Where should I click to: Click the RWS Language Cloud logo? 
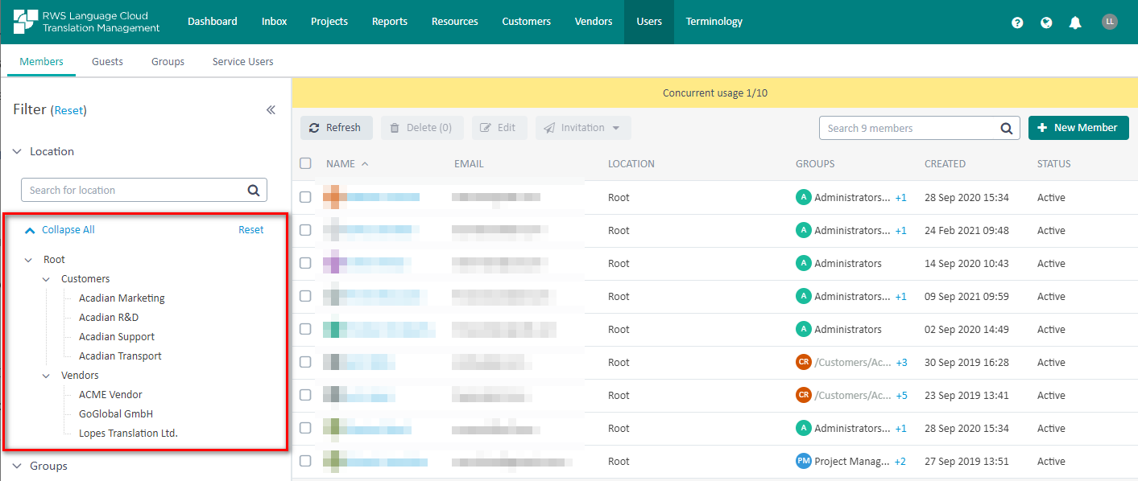[86, 22]
